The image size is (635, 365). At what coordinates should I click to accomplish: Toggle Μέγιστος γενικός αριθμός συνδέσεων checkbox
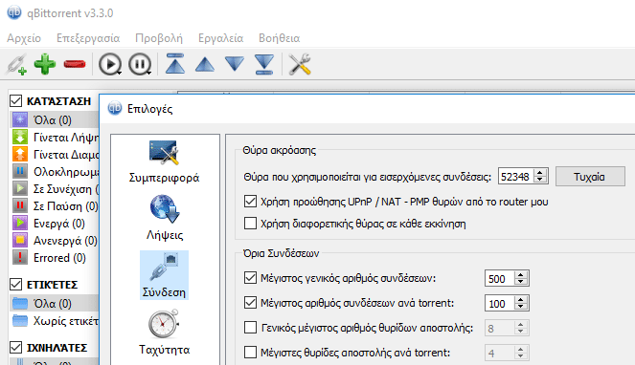coord(250,278)
